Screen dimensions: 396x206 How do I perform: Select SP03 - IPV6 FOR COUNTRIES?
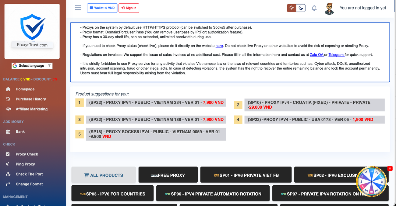112,194
